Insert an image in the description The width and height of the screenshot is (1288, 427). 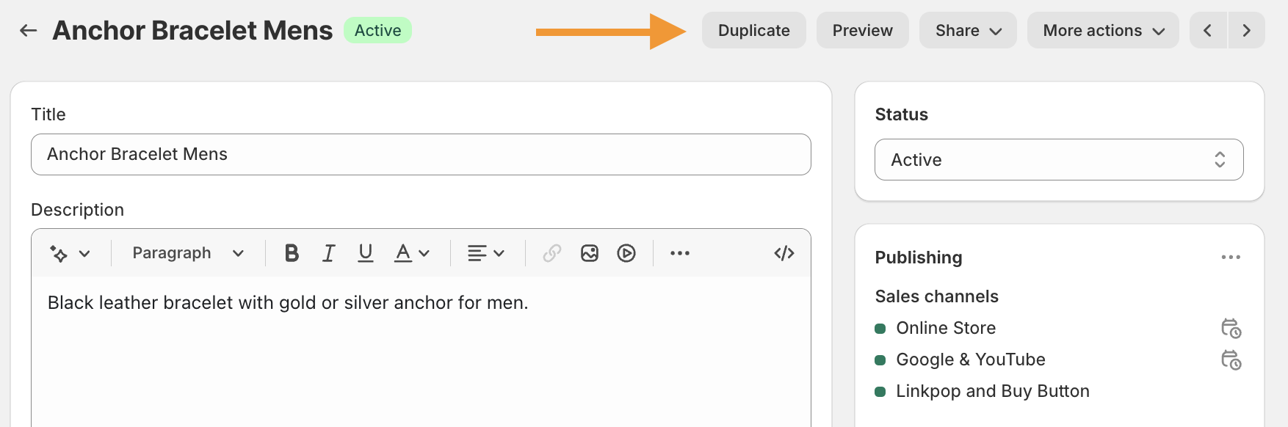click(590, 253)
